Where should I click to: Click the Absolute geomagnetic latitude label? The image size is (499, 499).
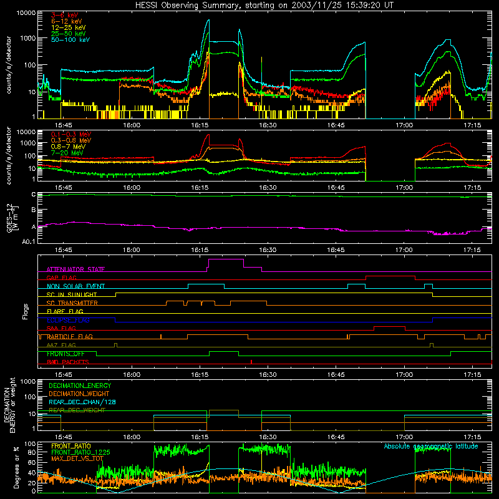431,446
